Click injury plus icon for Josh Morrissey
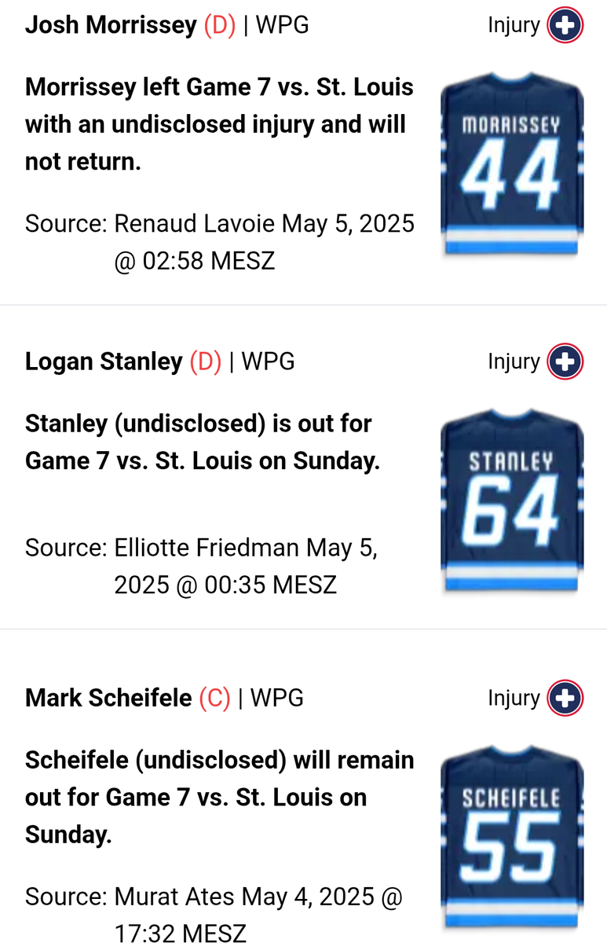The width and height of the screenshot is (607, 943). [565, 25]
